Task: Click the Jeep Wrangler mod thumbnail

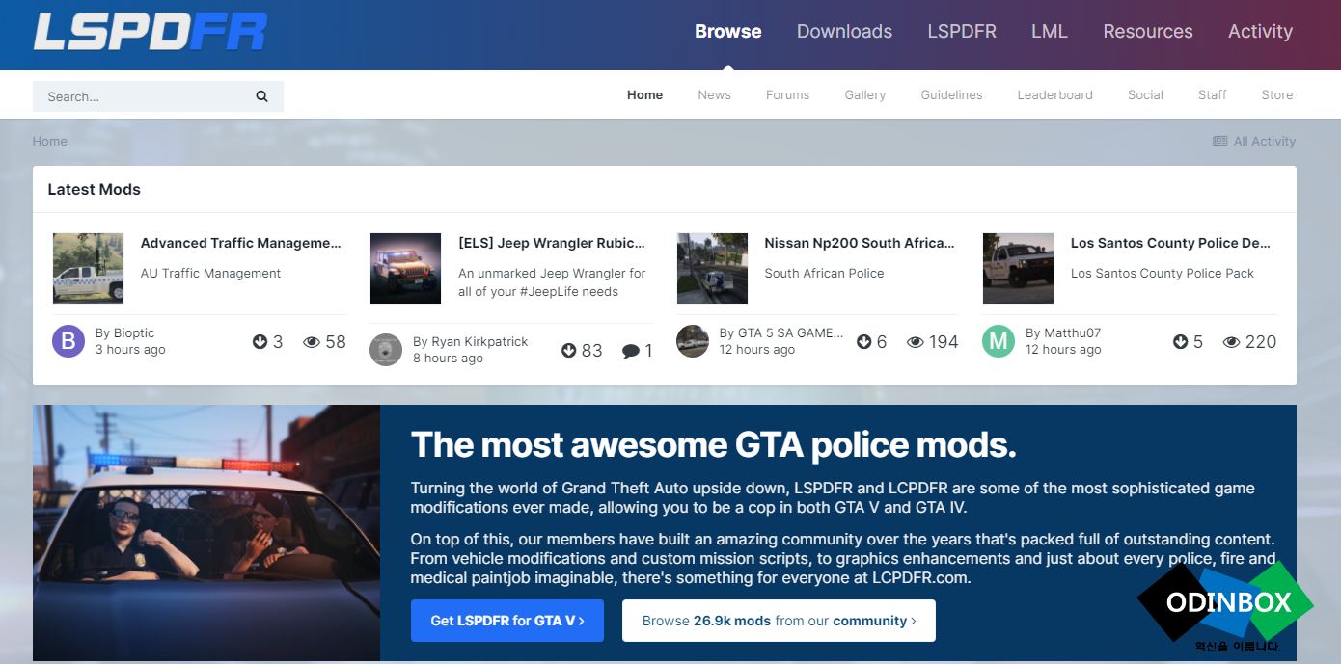Action: tap(405, 268)
